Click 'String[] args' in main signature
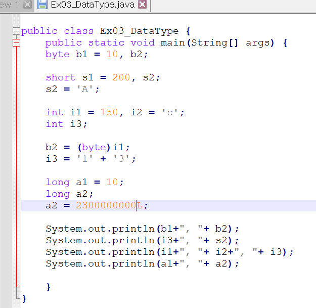 pos(231,43)
